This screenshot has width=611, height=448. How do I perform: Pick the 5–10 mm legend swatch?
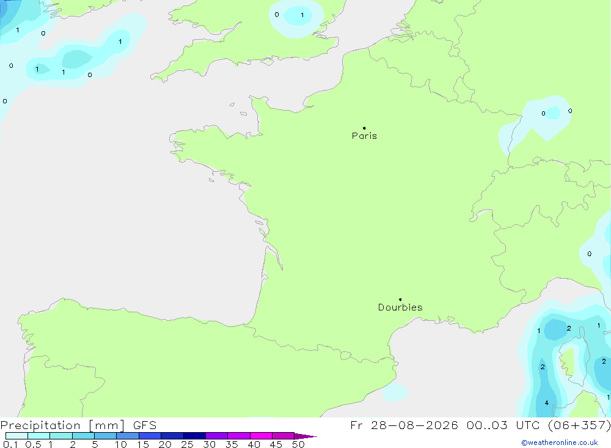tap(106, 436)
